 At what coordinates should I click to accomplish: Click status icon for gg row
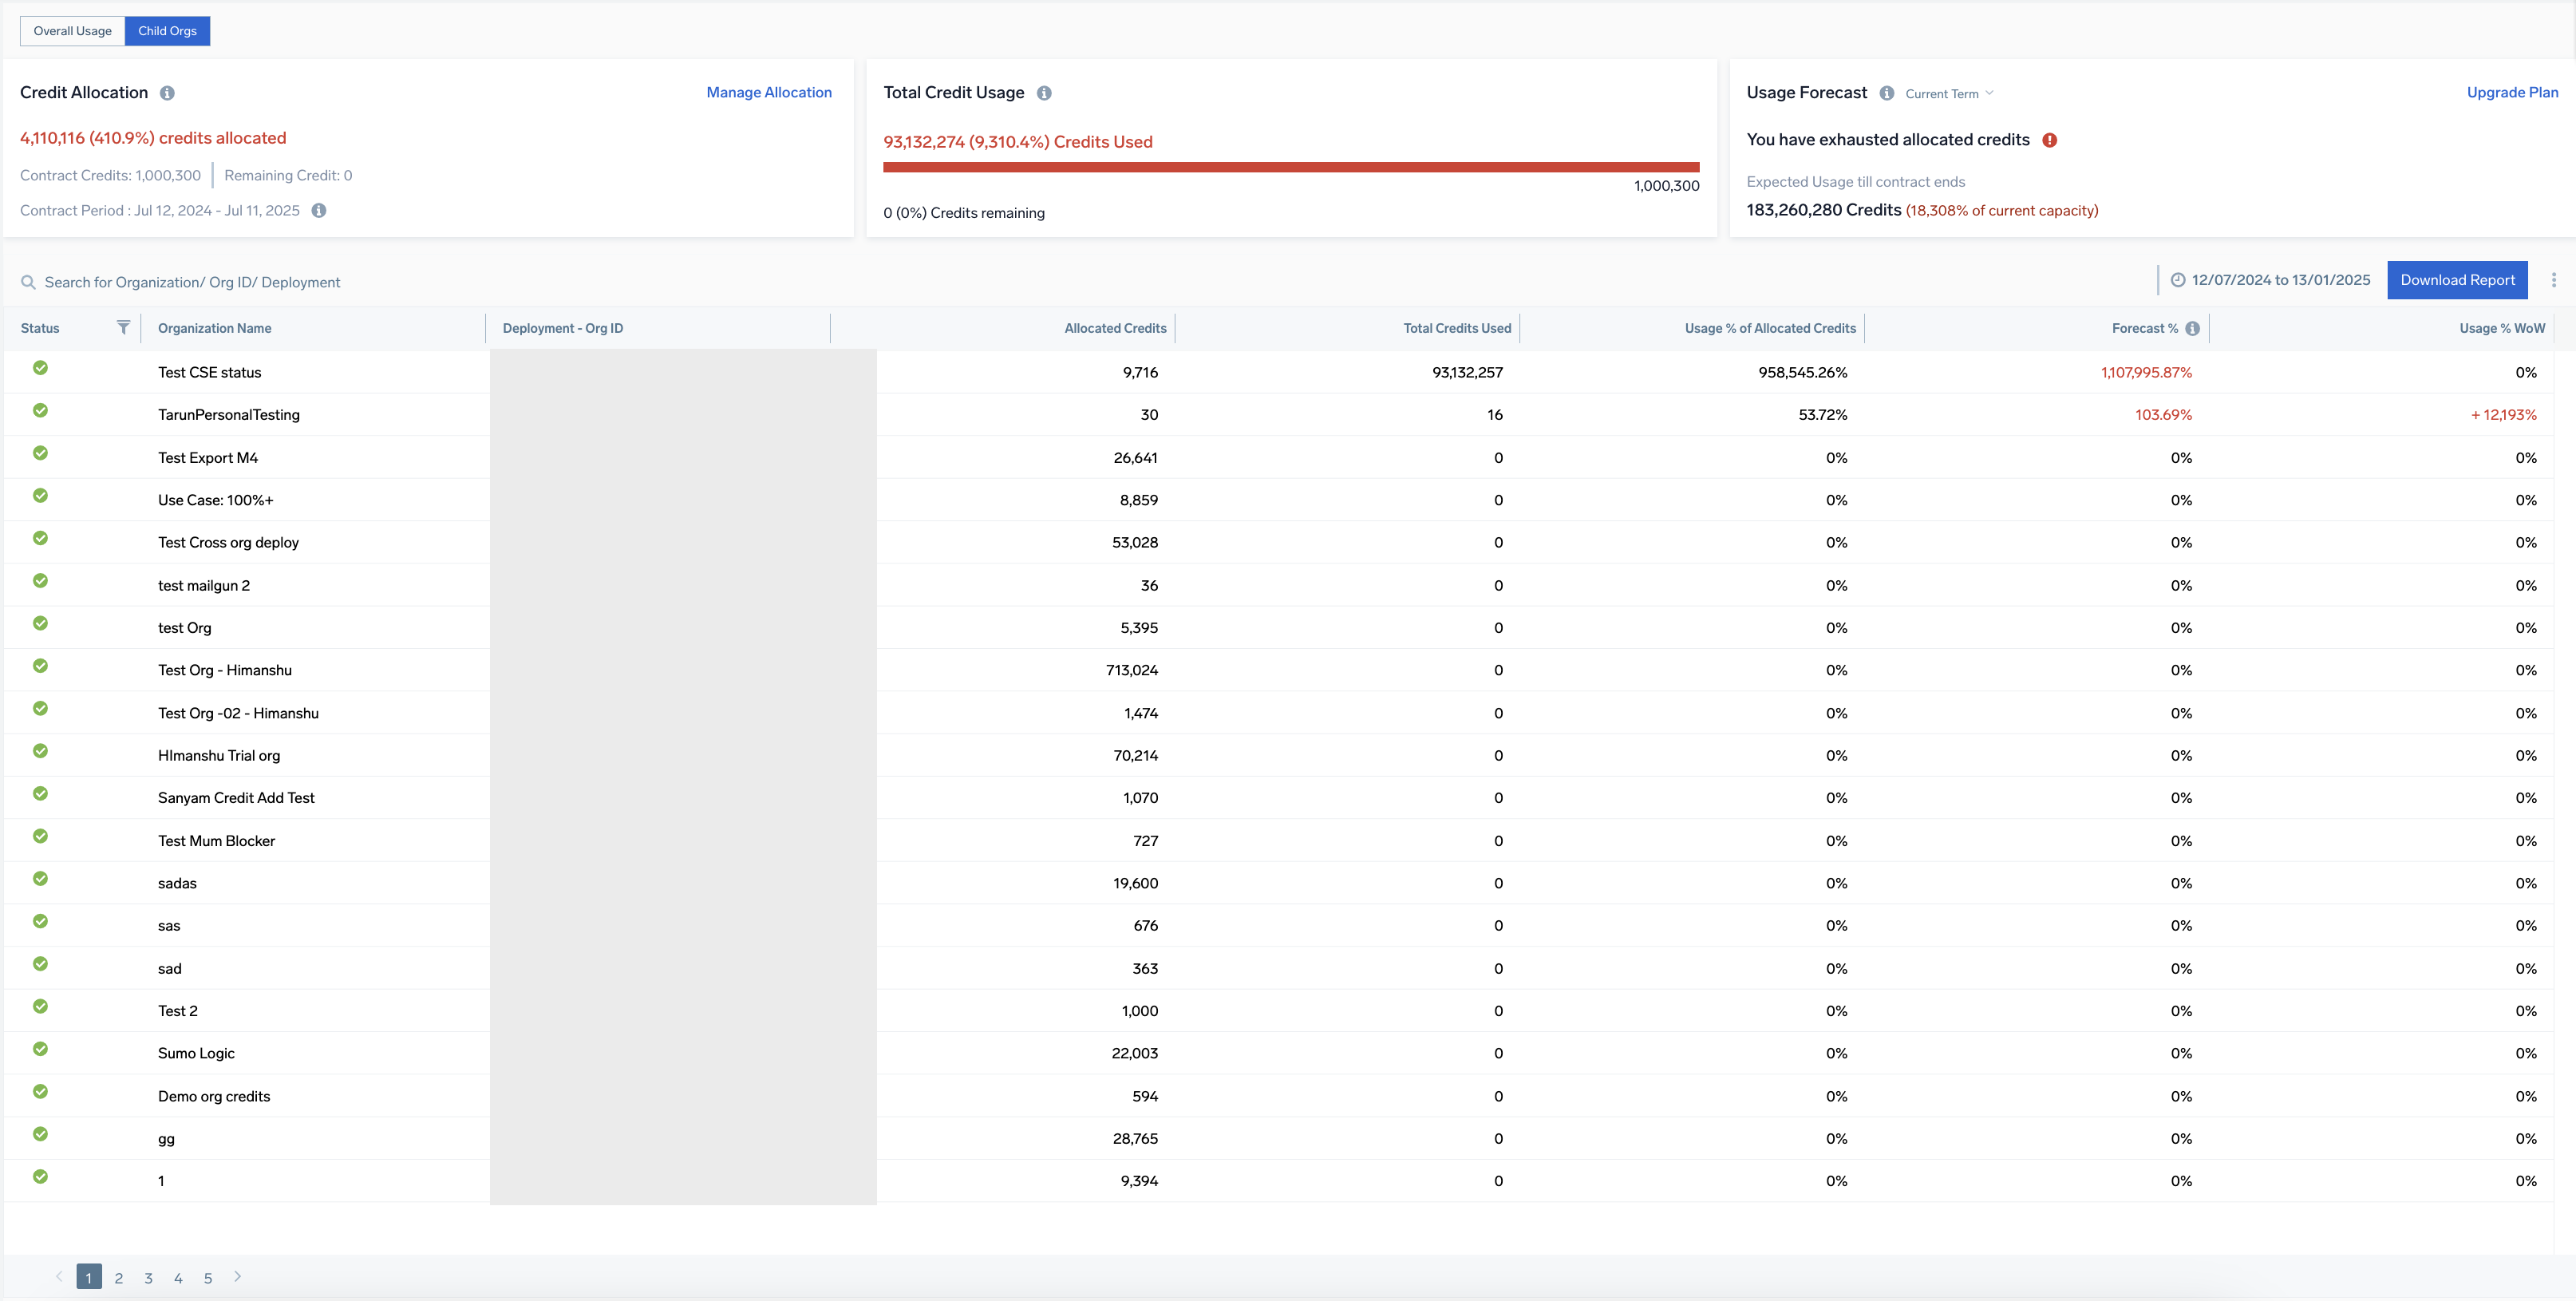click(40, 1134)
